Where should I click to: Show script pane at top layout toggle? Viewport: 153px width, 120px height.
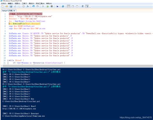pyautogui.click(x=68, y=6)
